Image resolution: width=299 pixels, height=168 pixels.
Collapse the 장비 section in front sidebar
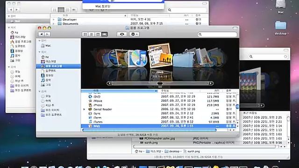(x=39, y=41)
